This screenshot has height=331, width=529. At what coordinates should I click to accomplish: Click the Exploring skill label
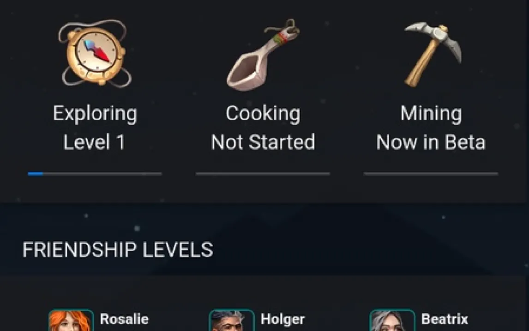tap(95, 114)
